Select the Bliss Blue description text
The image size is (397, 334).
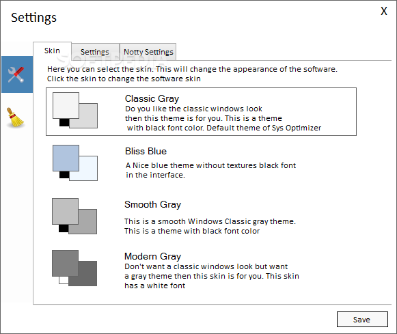click(x=210, y=170)
